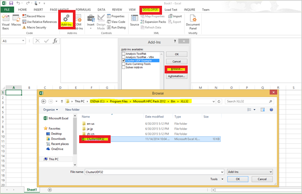Open the Organize menu
The image size is (302, 194).
[x=50, y=110]
